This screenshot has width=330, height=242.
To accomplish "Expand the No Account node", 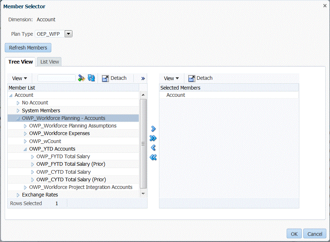I will point(18,103).
